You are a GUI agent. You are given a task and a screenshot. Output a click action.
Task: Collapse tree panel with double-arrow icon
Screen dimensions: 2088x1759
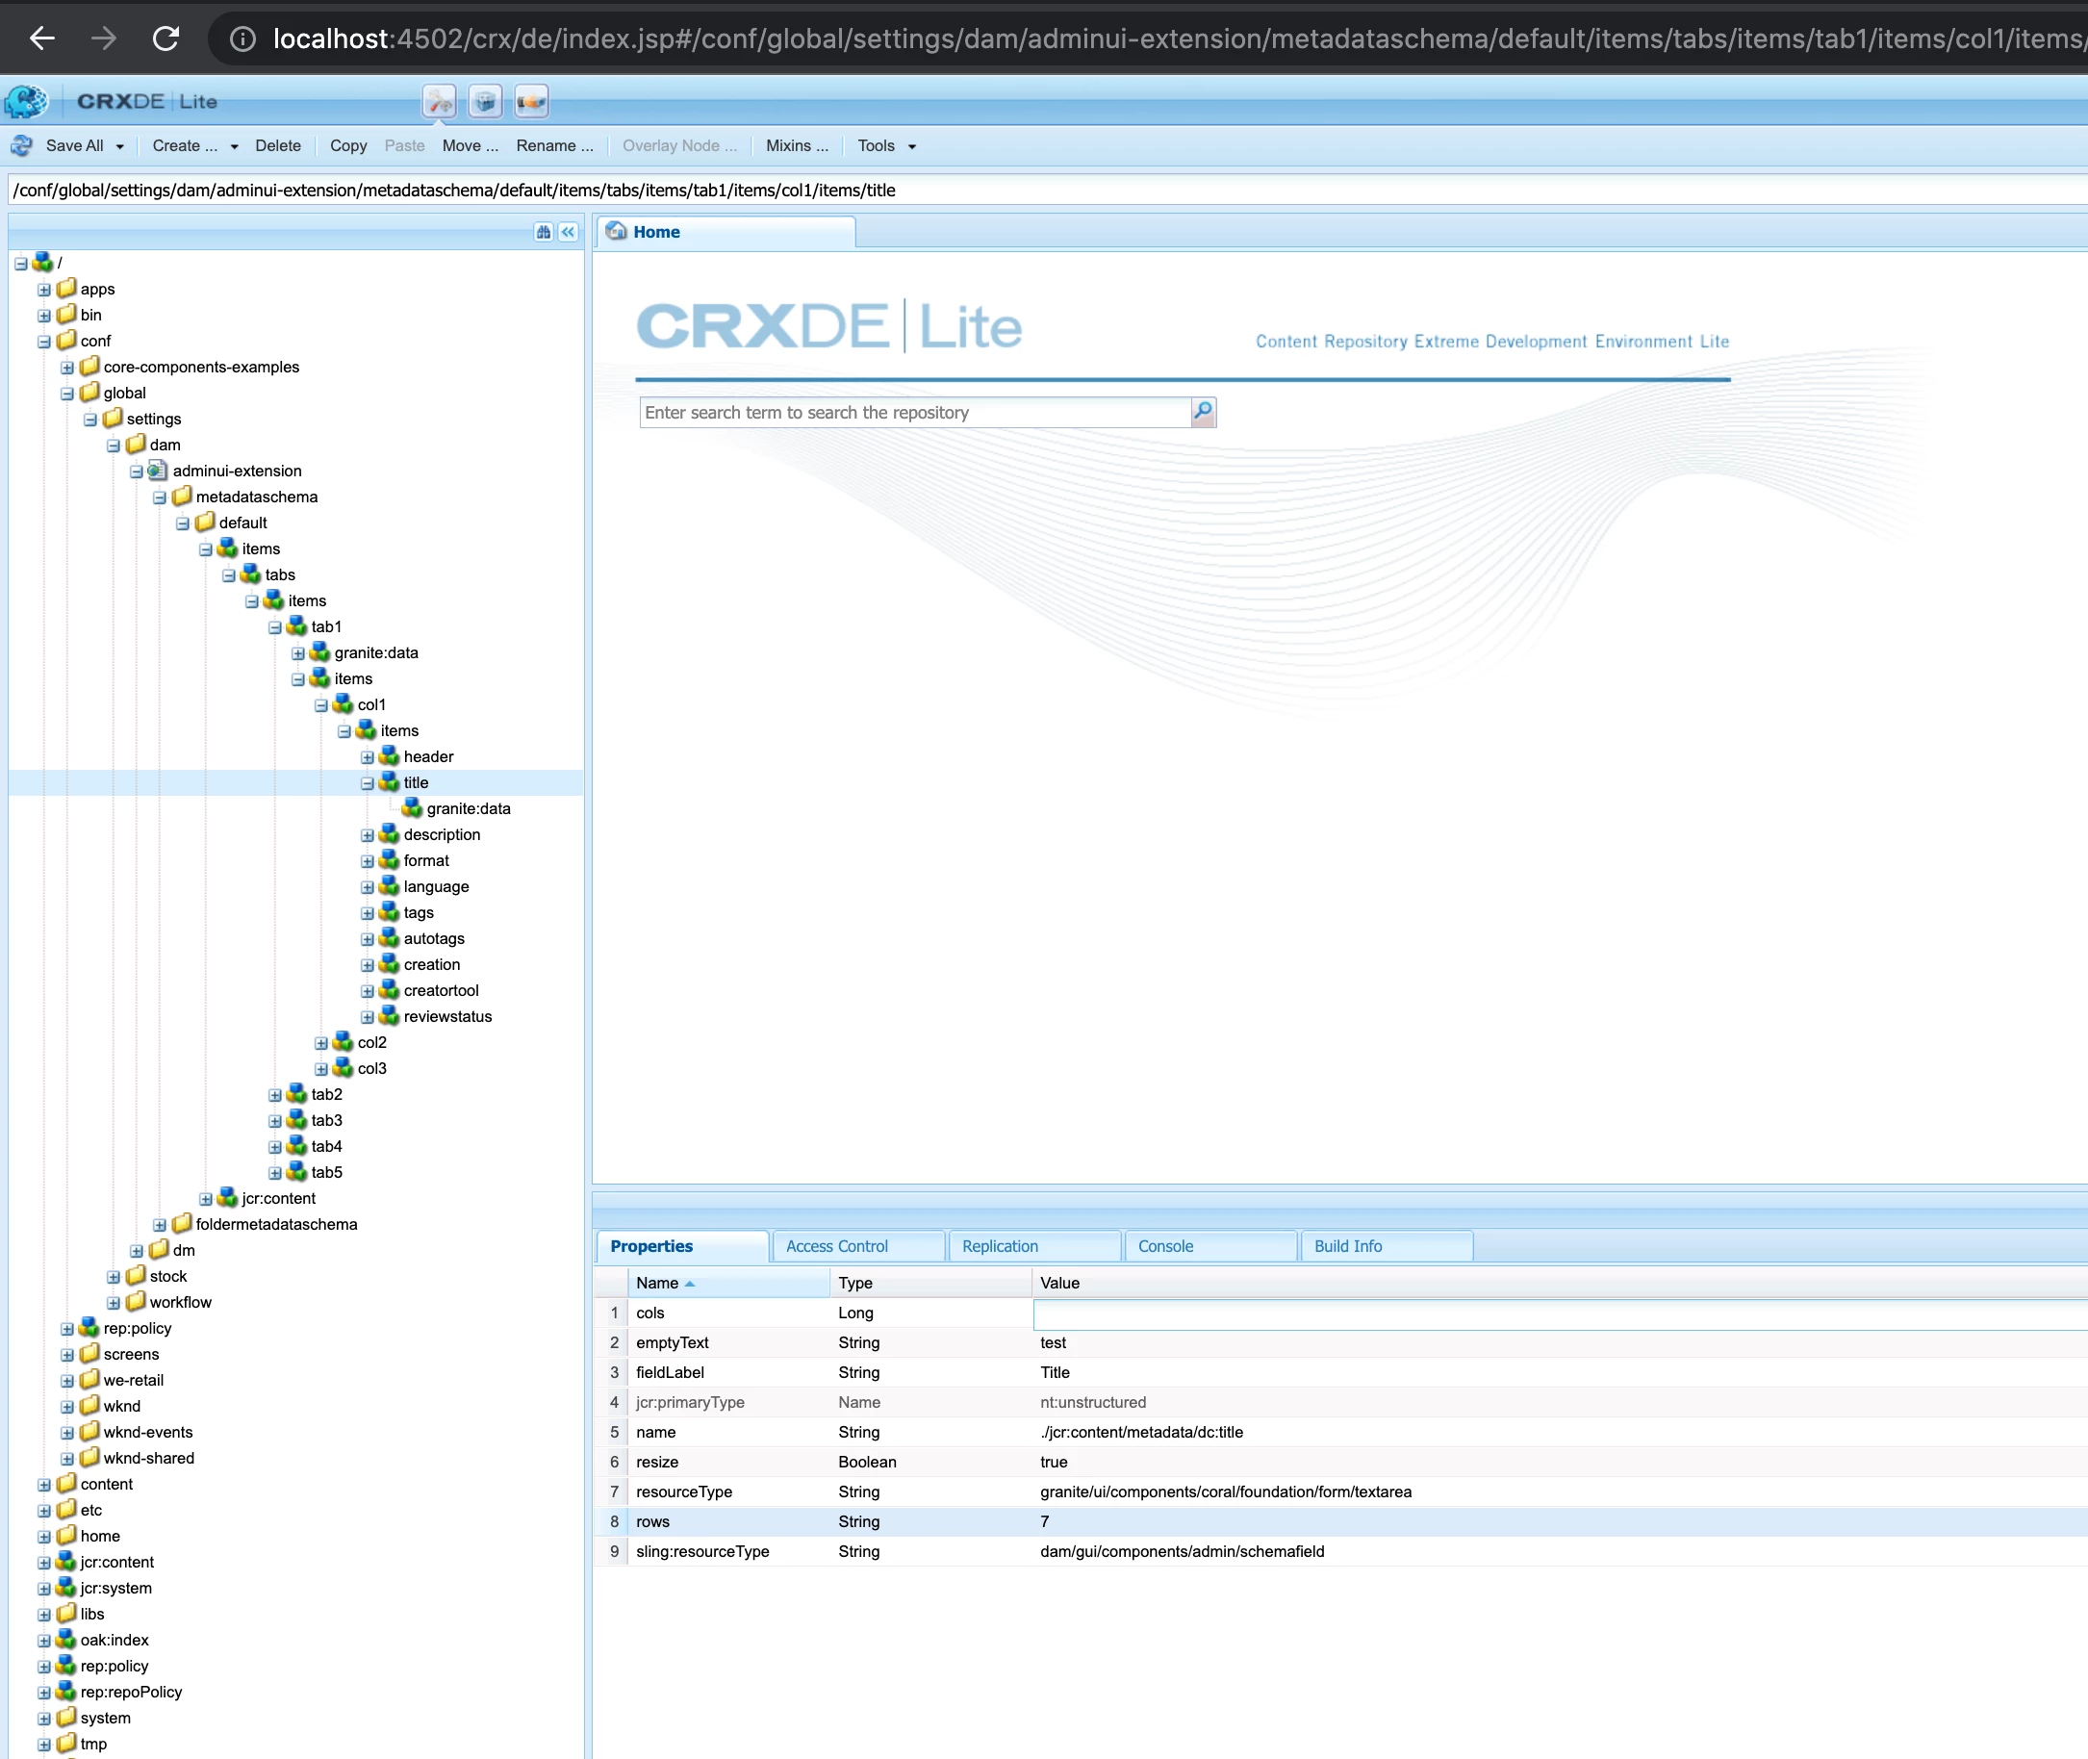[x=569, y=232]
